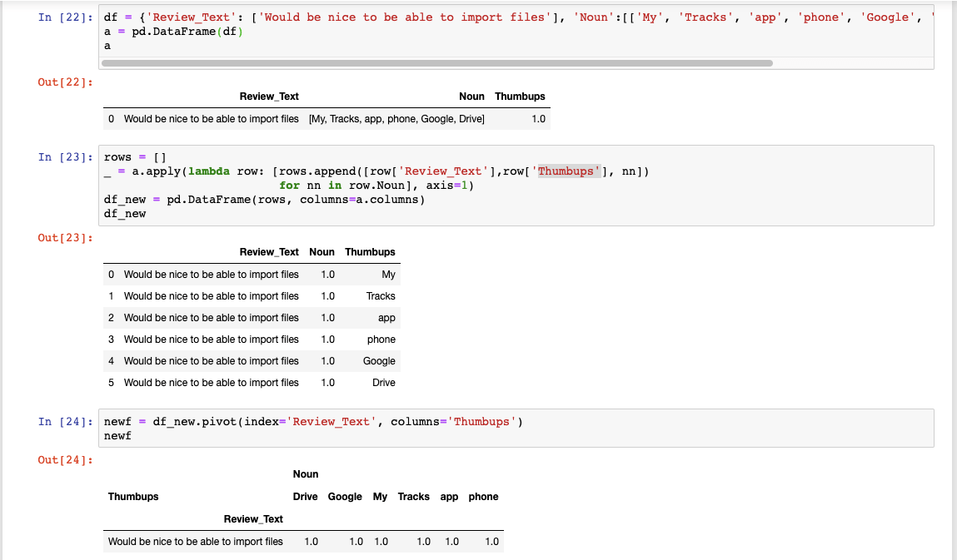Click inside code cell In [23]

click(x=516, y=186)
